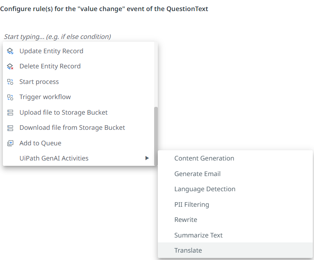Choose PII Filtering option

pyautogui.click(x=191, y=205)
